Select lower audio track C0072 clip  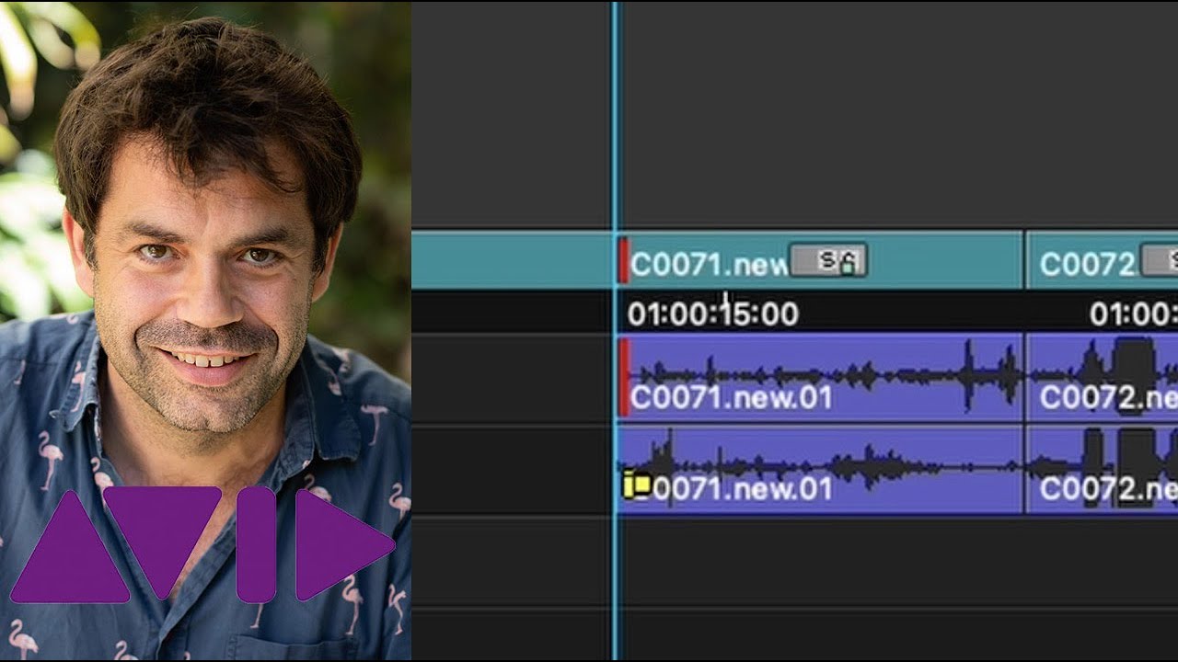tap(1103, 470)
